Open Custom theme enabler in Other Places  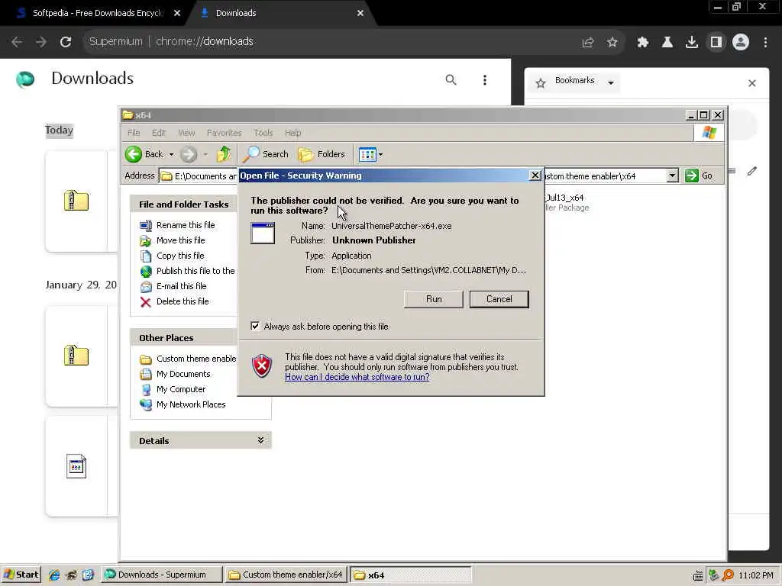pos(188,359)
